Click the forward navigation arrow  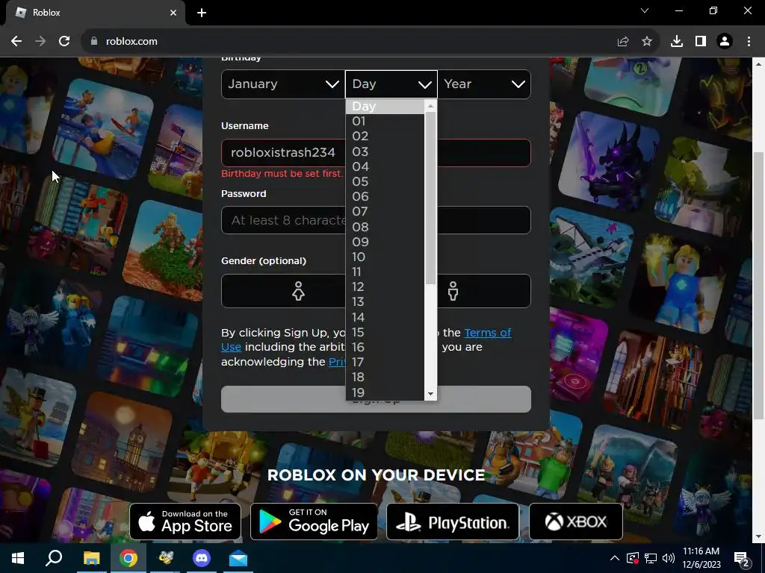(x=40, y=42)
